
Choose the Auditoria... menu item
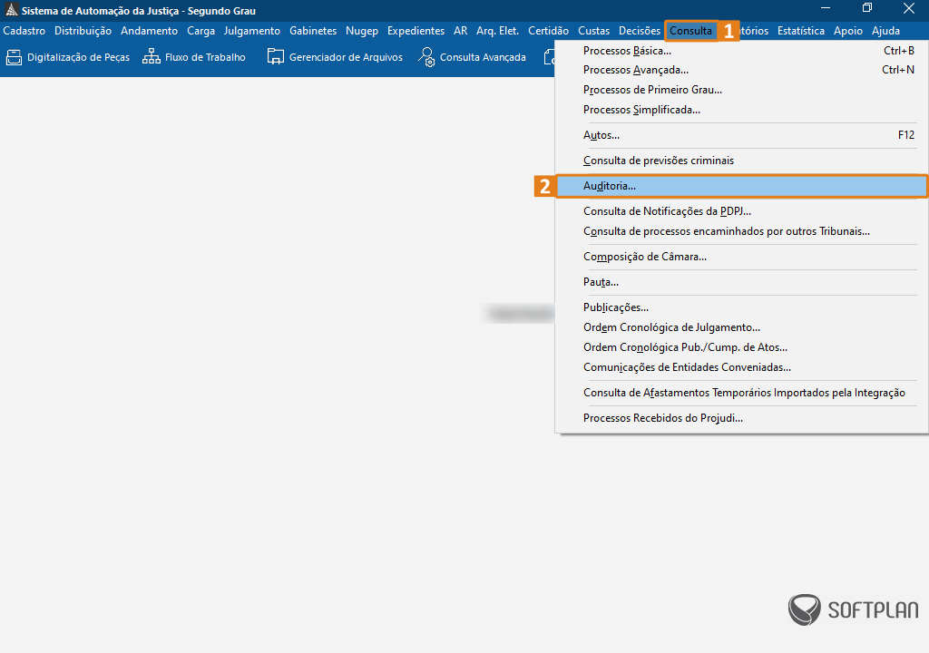[741, 186]
